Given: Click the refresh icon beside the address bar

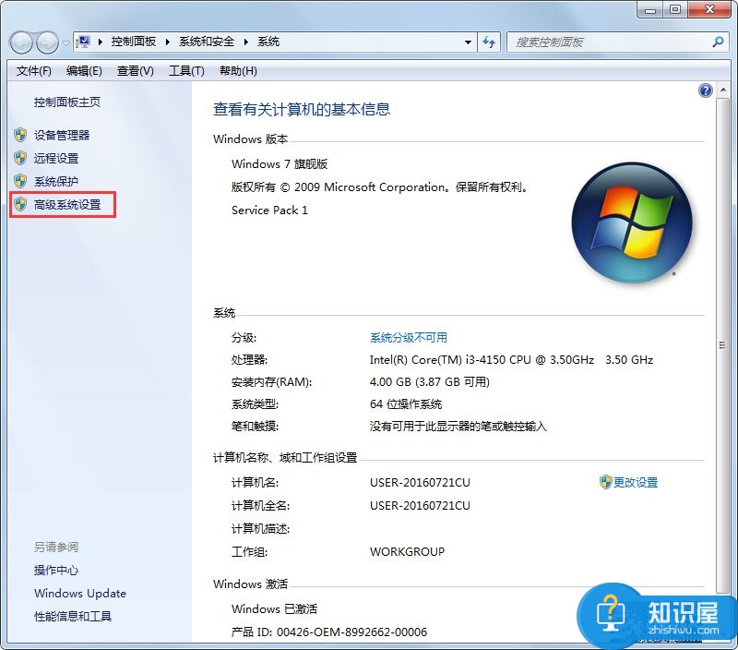Looking at the screenshot, I should pyautogui.click(x=490, y=42).
